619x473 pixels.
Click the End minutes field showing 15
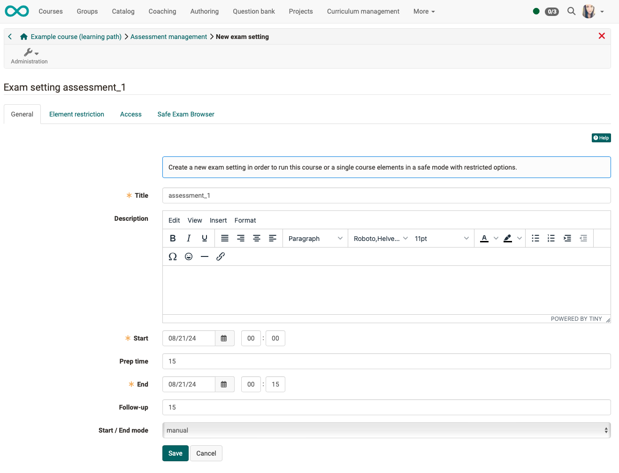tap(275, 384)
